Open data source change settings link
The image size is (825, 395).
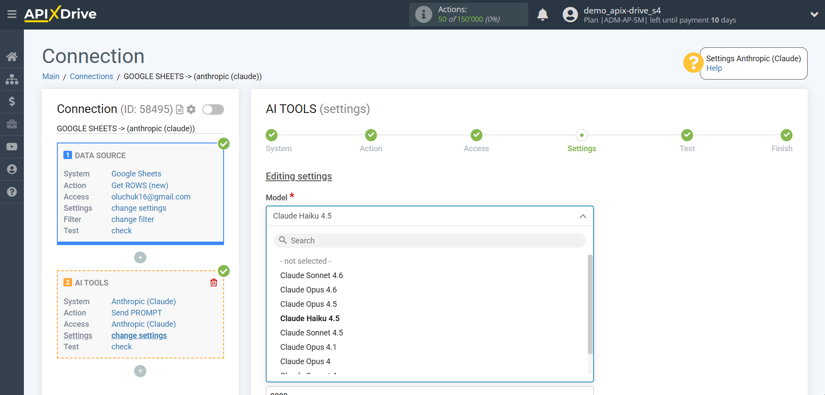(139, 208)
